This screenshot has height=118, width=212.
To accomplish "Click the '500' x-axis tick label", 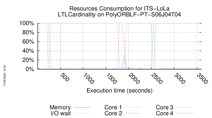I will [x=65, y=77].
